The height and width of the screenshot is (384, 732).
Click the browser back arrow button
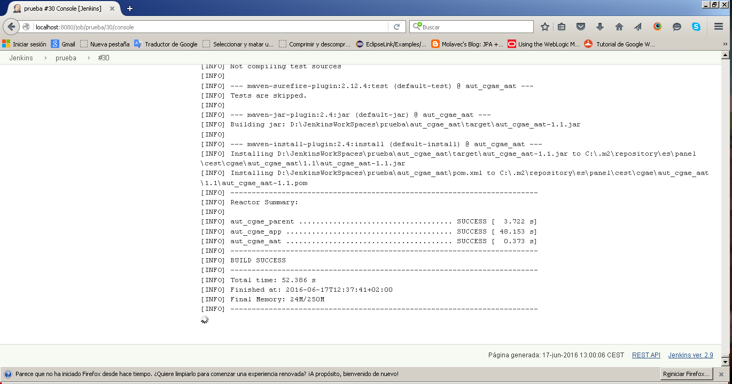tap(11, 27)
